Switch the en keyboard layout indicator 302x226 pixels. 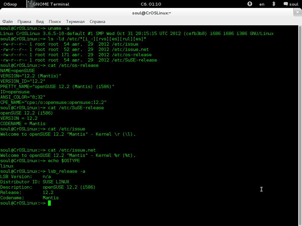(262, 4)
